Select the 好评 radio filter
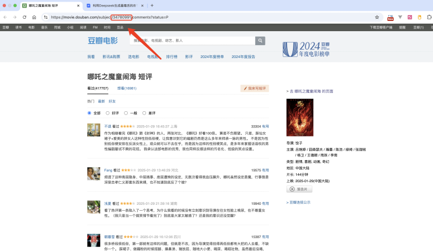 (108, 113)
